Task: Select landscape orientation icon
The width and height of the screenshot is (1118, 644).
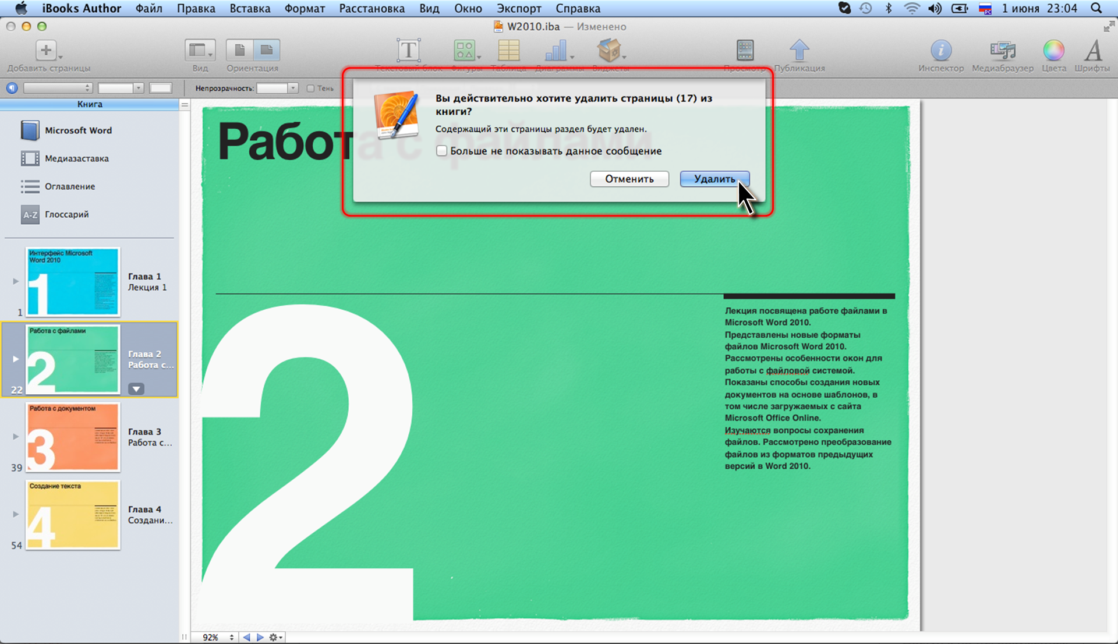Action: coord(267,50)
